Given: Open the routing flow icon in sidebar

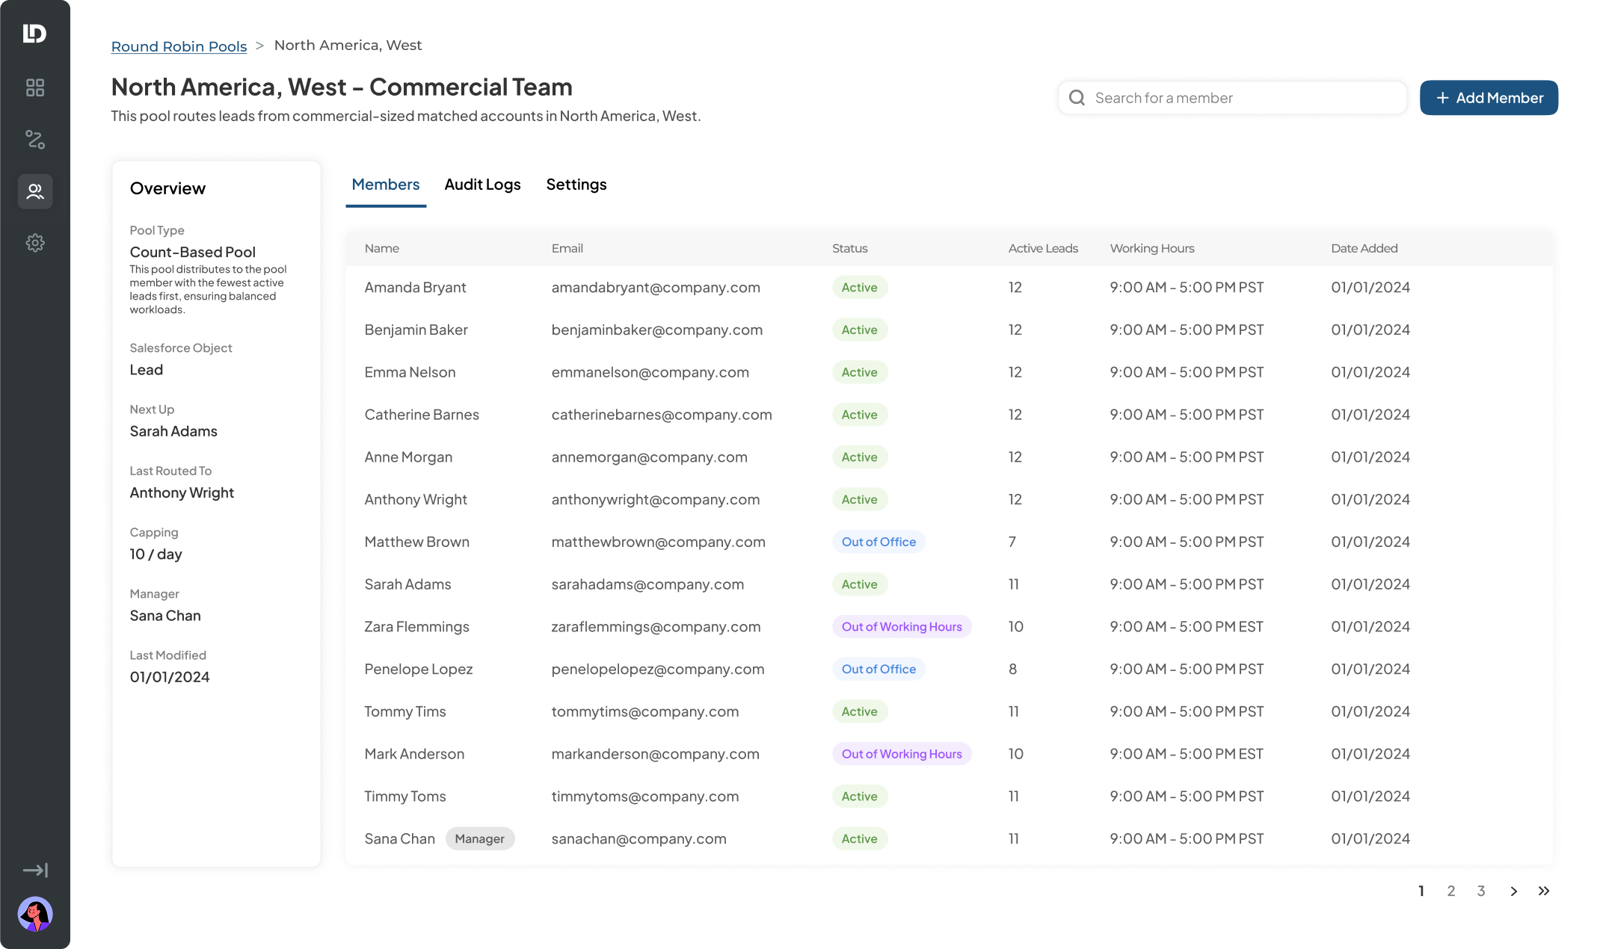Looking at the screenshot, I should pos(35,139).
